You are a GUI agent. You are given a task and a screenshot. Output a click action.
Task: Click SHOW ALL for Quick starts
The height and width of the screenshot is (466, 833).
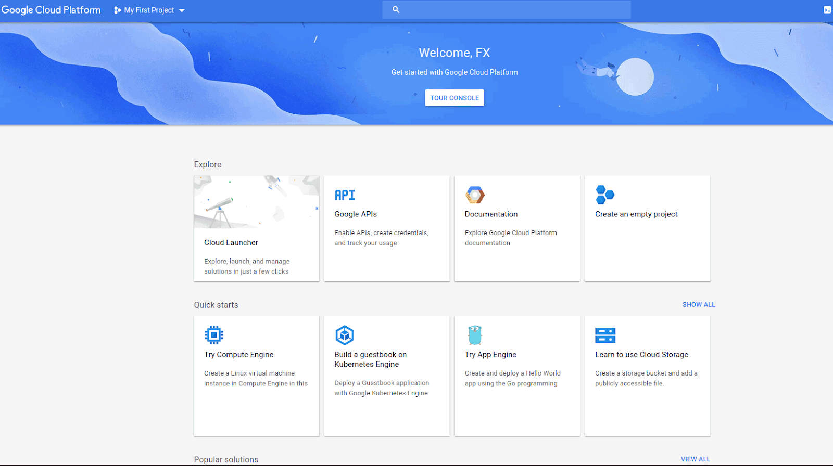click(x=699, y=305)
